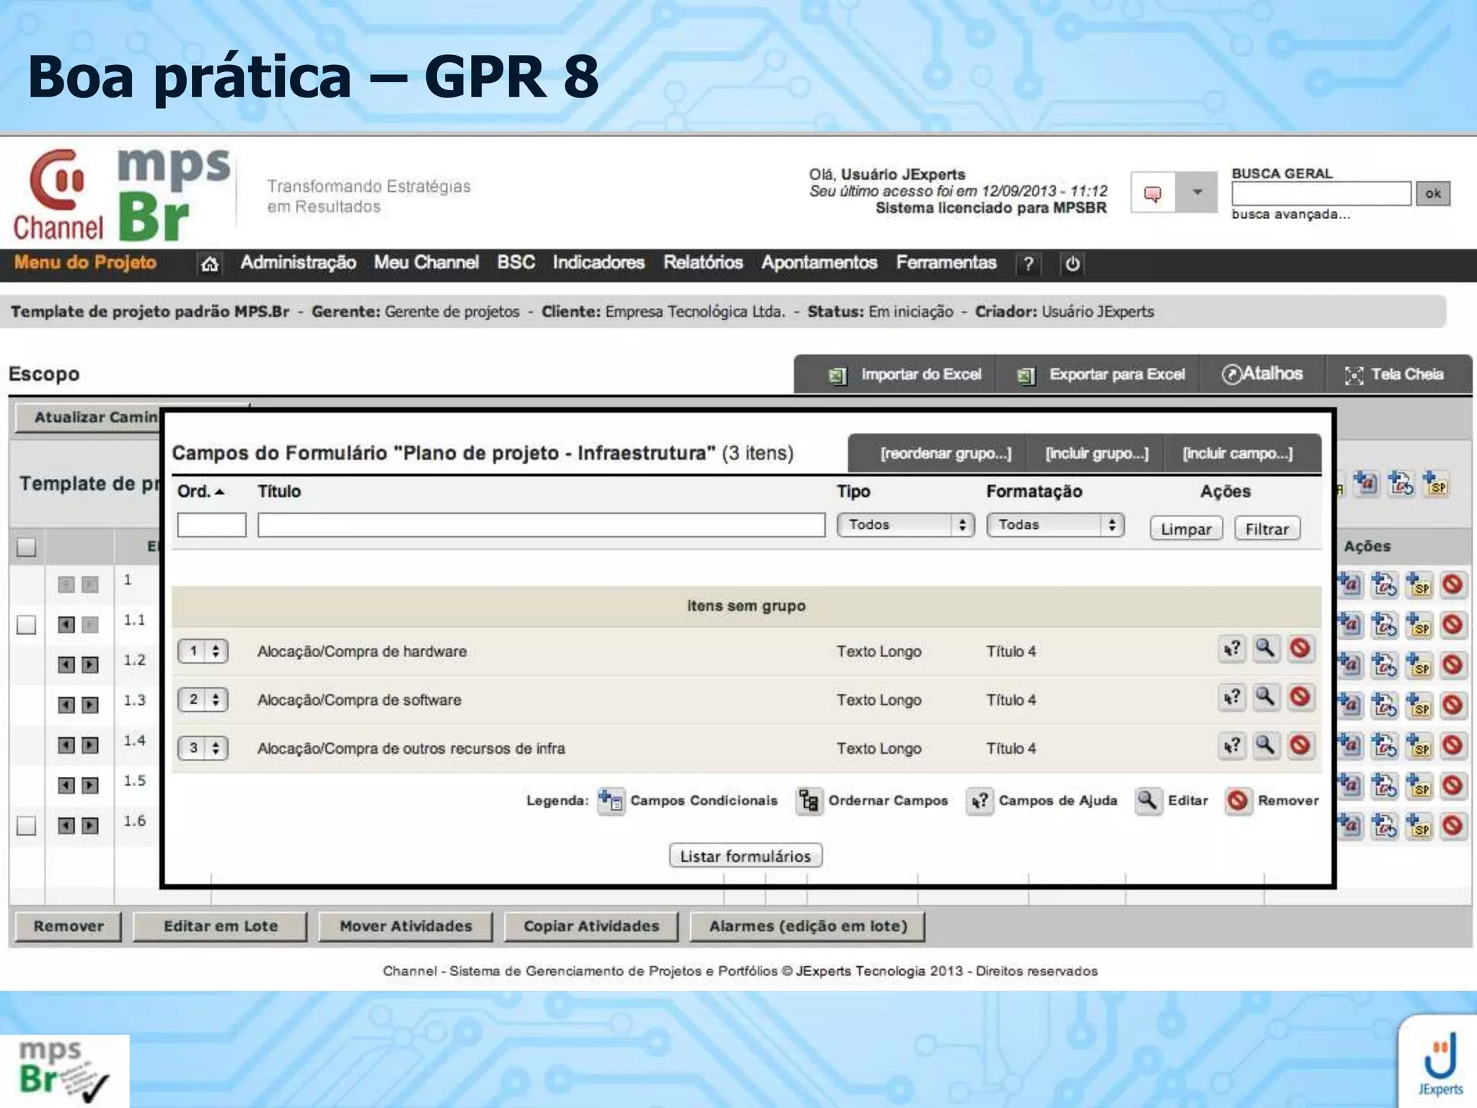The height and width of the screenshot is (1108, 1477).
Task: Click the right arrow icon in row 1.3
Action: (90, 705)
